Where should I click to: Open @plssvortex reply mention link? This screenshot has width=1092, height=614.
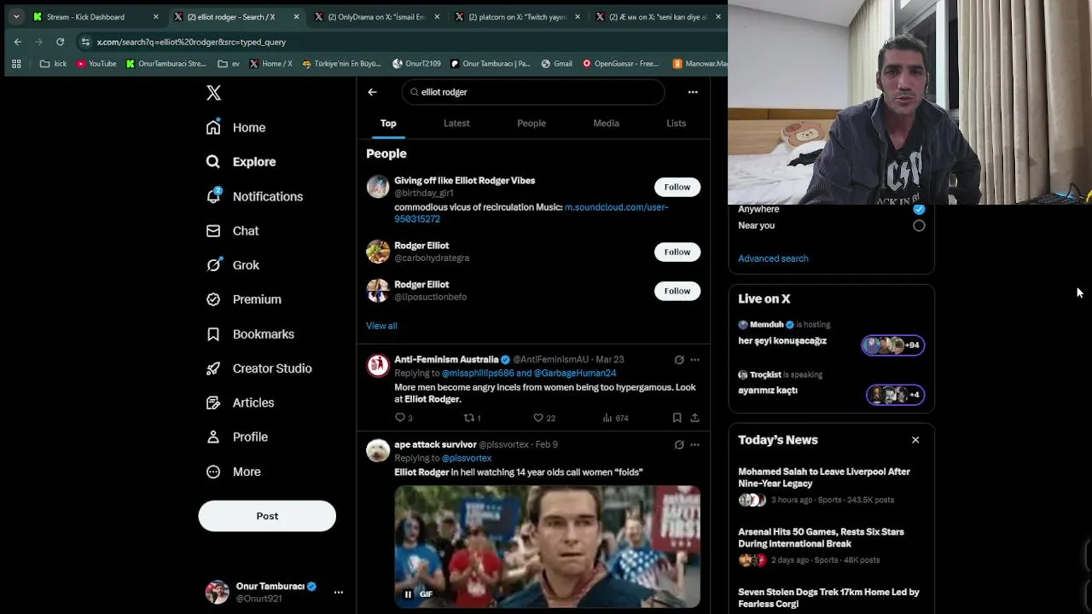(x=467, y=459)
